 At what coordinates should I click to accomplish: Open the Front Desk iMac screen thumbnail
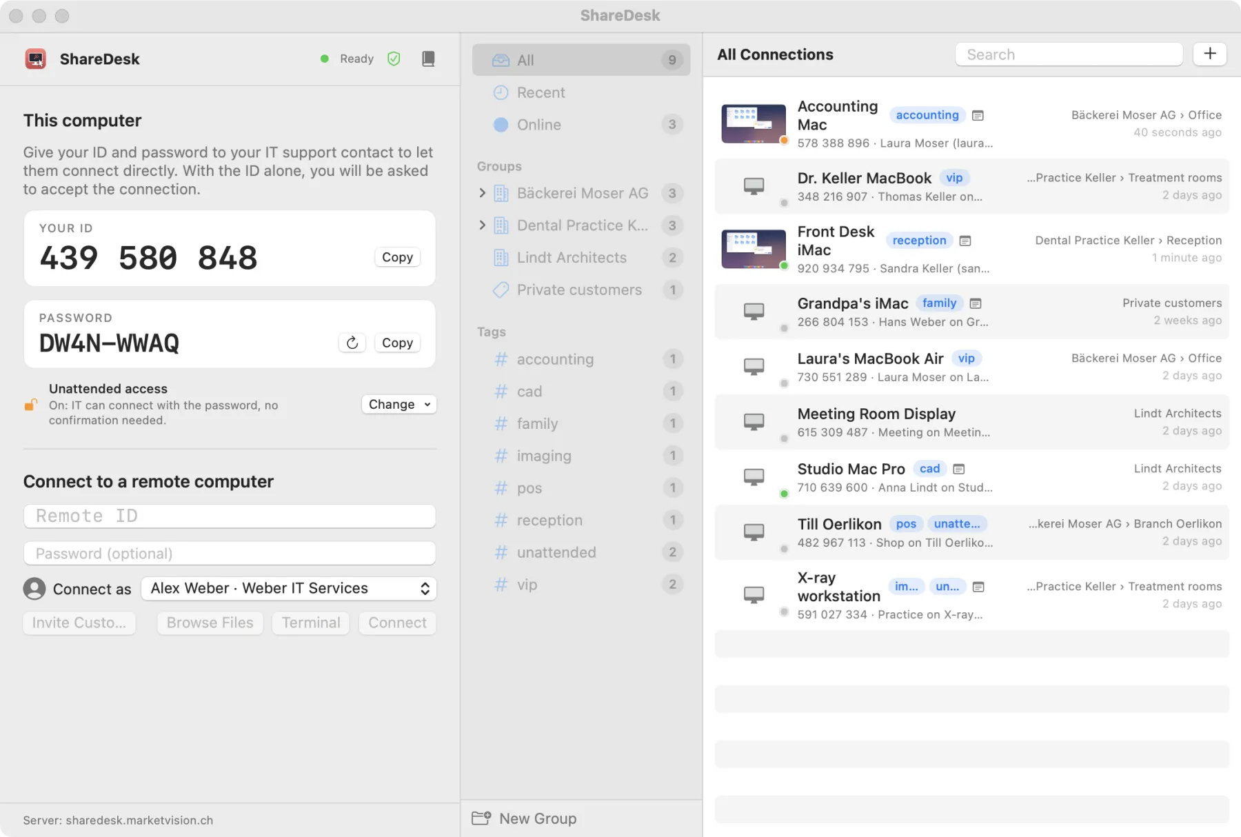click(x=754, y=249)
